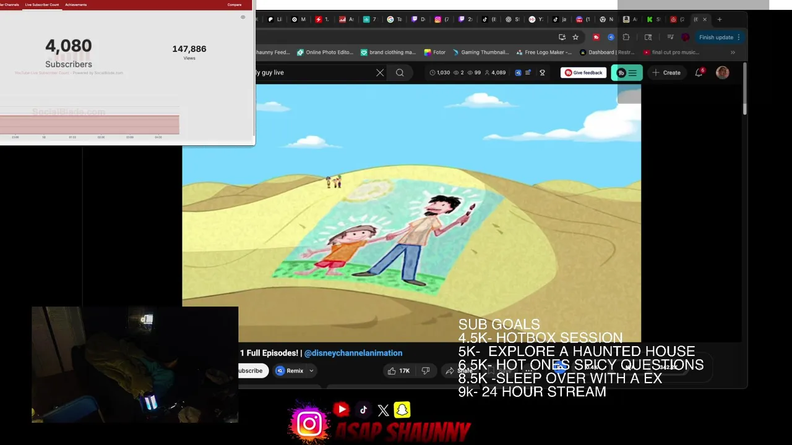Open @disneychannelanimation channel link
792x445 pixels.
[x=353, y=353]
